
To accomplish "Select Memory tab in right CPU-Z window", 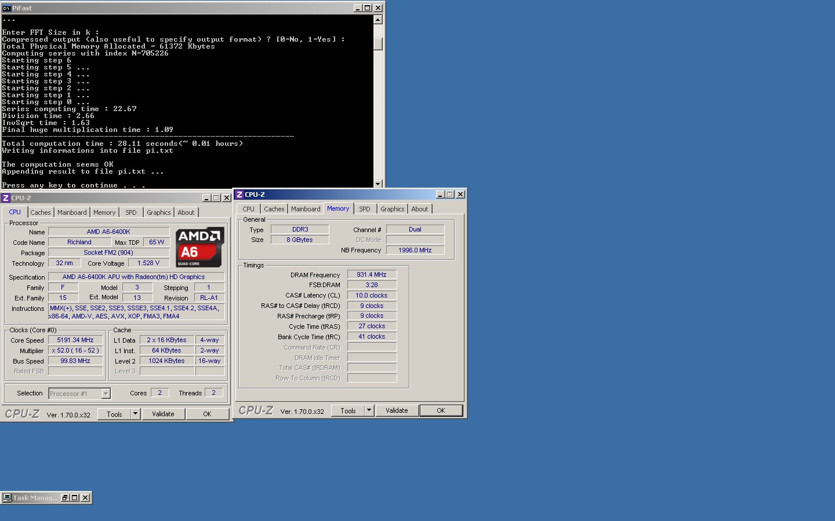I will 338,208.
